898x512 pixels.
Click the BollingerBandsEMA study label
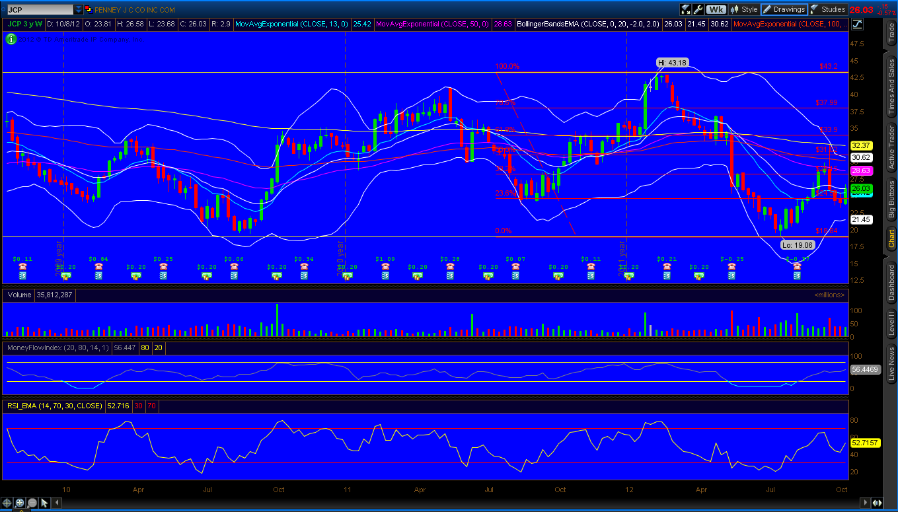point(588,24)
